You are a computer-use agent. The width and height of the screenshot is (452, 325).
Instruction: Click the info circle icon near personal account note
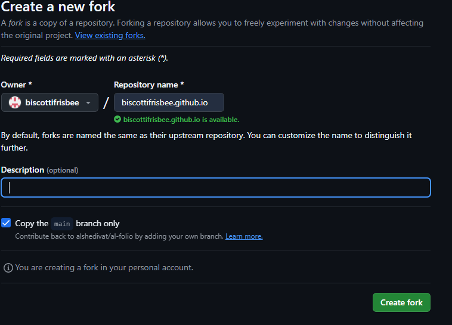[x=8, y=268]
